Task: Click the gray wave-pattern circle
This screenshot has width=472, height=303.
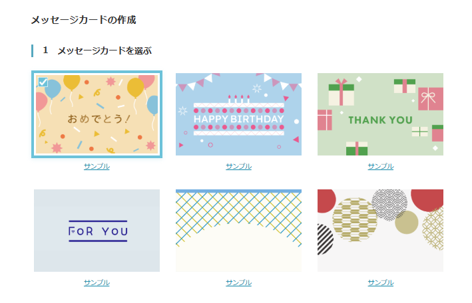Action: pyautogui.click(x=389, y=205)
